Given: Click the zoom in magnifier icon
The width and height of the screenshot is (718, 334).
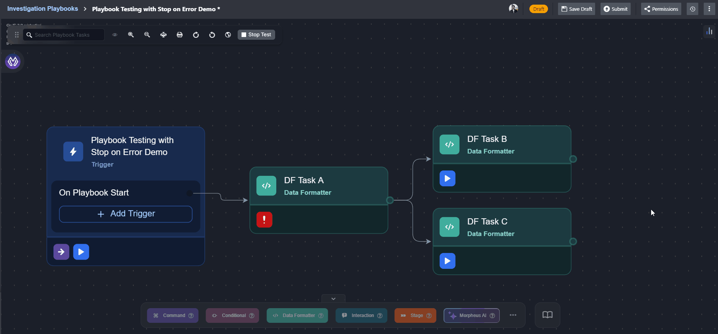Looking at the screenshot, I should pyautogui.click(x=131, y=35).
